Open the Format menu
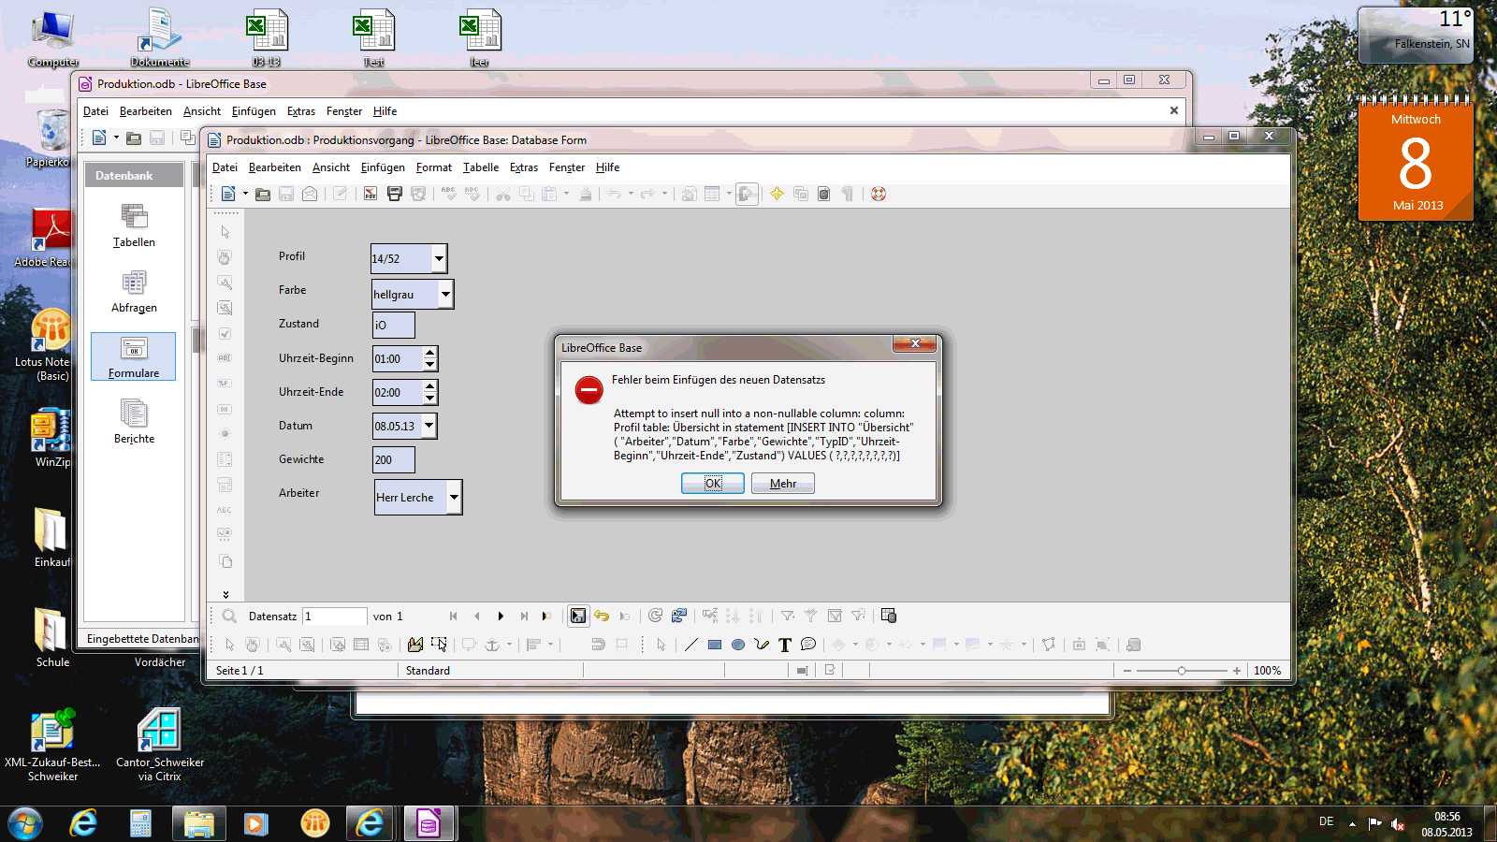1497x842 pixels. (x=434, y=167)
